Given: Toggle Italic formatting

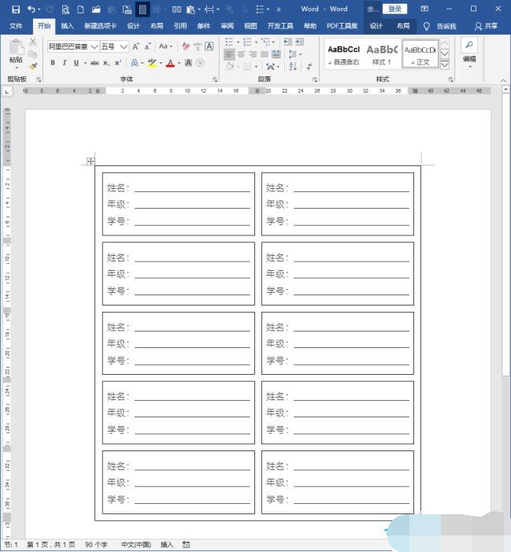Looking at the screenshot, I should click(x=65, y=63).
